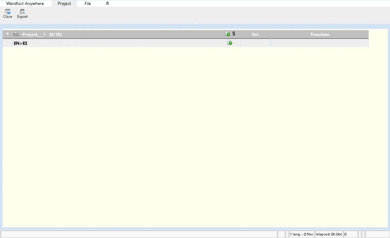Select the EN>ES language pair row
This screenshot has height=238, width=390.
20,43
